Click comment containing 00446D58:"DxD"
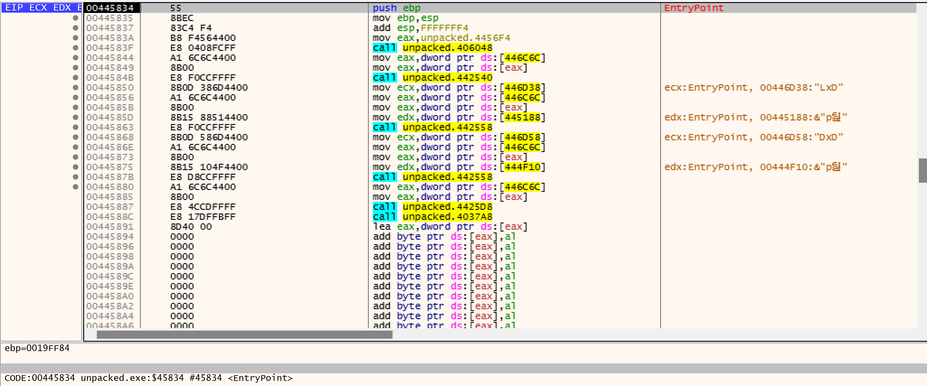Viewport: 927px width, 386px height. coord(754,137)
